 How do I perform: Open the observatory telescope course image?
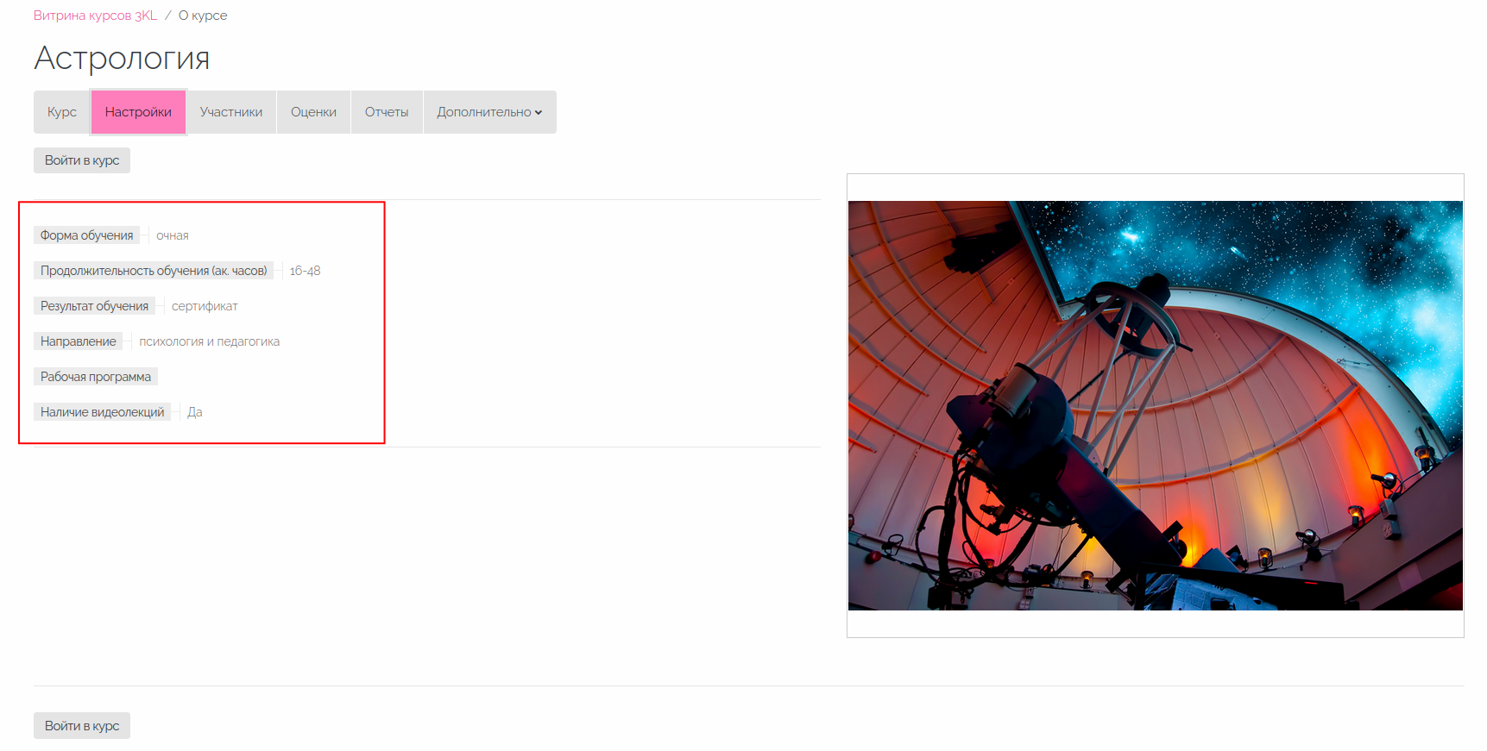pyautogui.click(x=1155, y=405)
